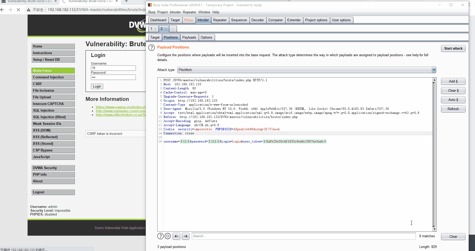Go to previous search match arrow
475x251 pixels.
pyautogui.click(x=176, y=236)
